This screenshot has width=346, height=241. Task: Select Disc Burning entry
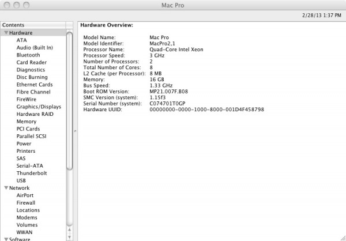coord(32,77)
